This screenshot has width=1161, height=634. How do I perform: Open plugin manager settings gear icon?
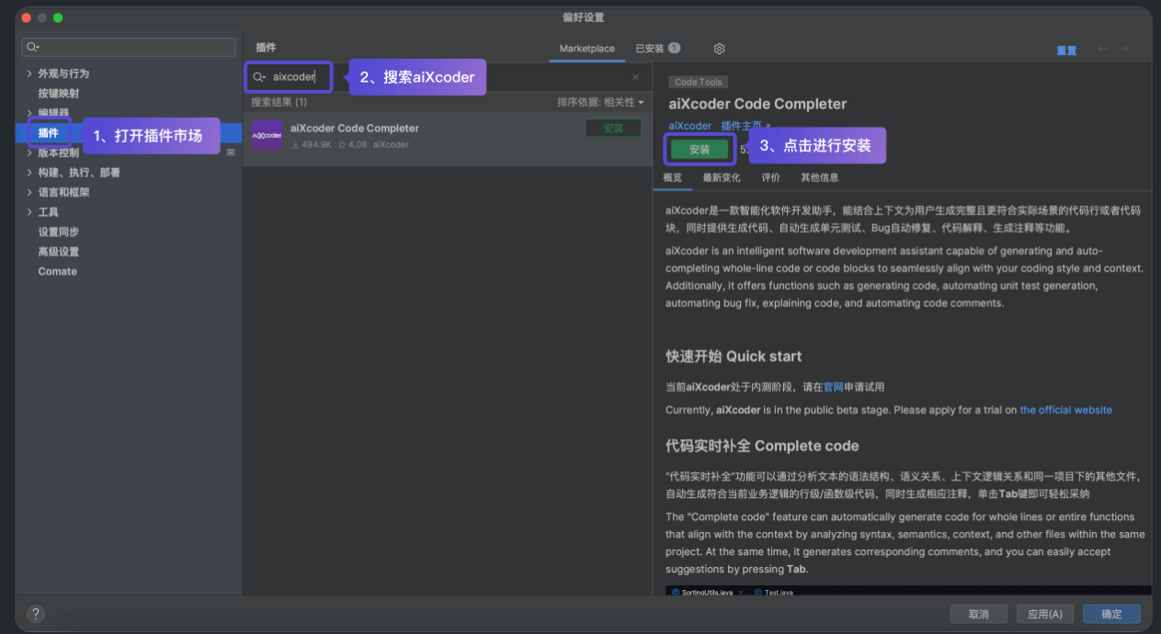click(x=719, y=49)
